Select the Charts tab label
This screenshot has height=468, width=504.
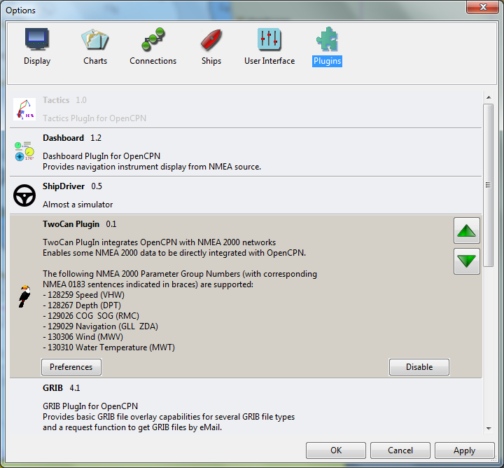tap(95, 61)
